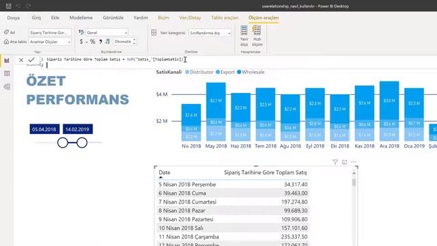Apply percentage format icon
Image resolution: width=437 pixels, height=246 pixels.
click(93, 42)
